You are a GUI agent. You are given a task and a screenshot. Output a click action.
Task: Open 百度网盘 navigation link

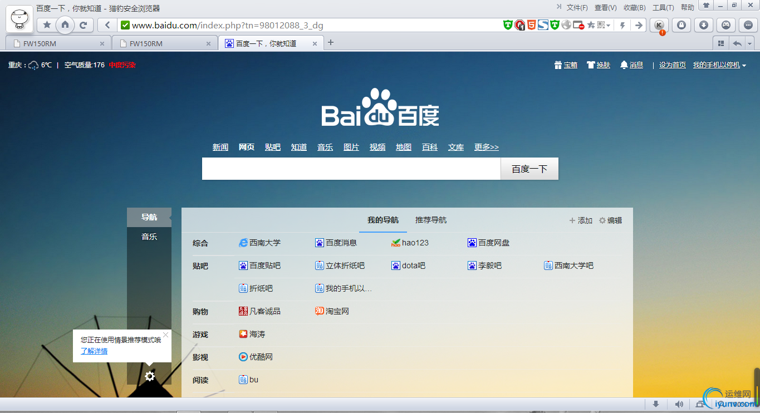click(x=489, y=243)
